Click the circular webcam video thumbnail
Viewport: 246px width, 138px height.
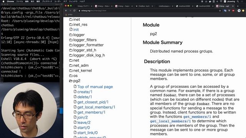[29, 110]
